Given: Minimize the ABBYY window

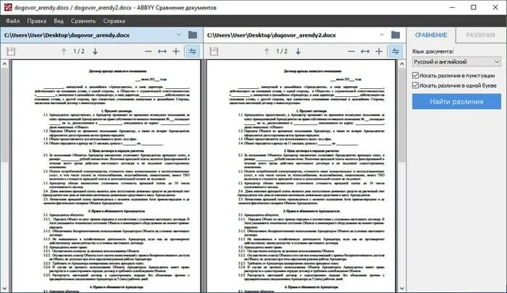Looking at the screenshot, I should click(452, 7).
